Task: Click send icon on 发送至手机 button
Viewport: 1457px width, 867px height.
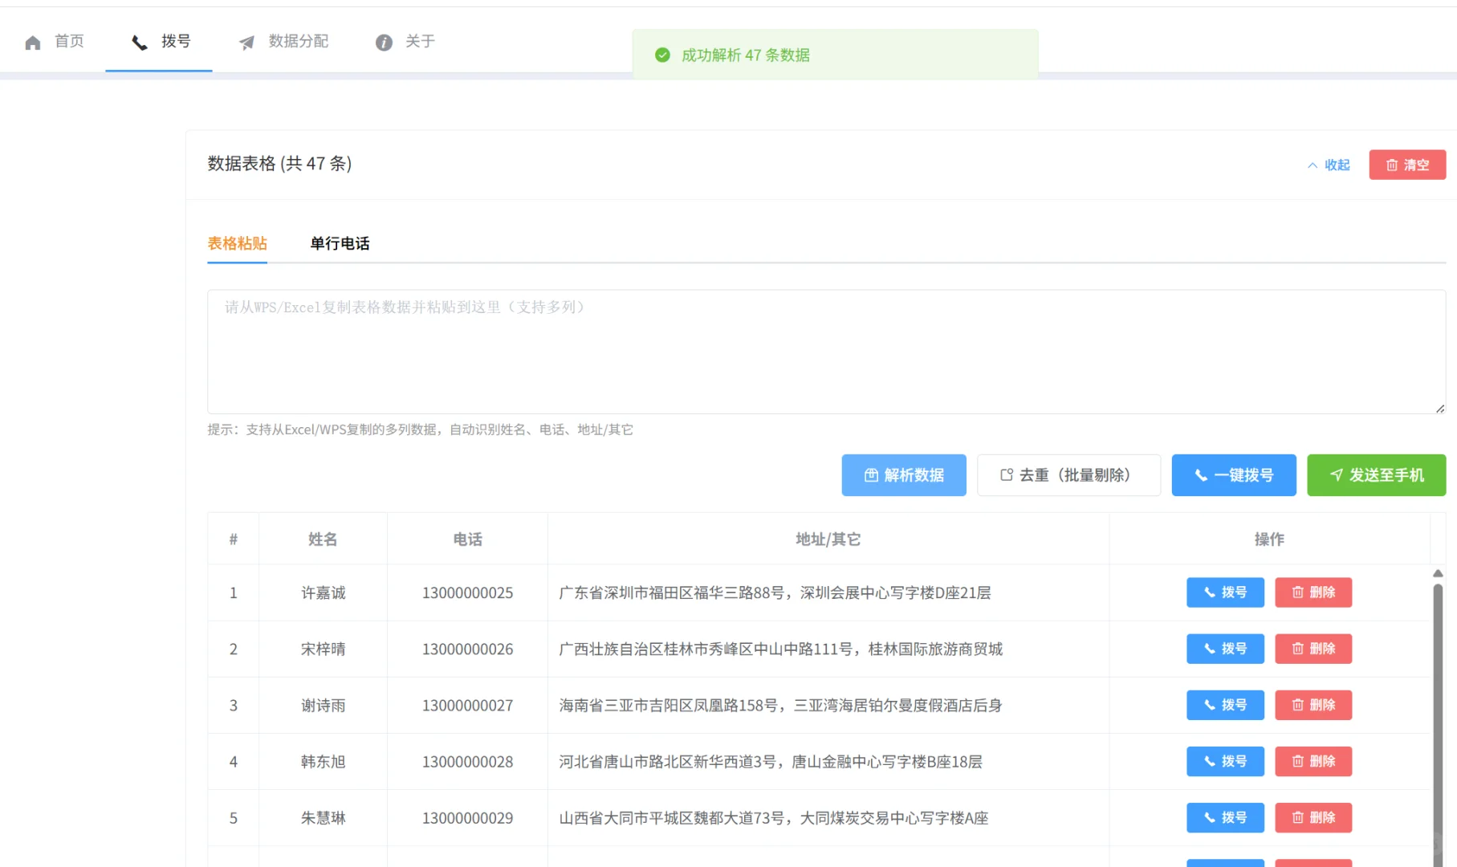Action: coord(1336,474)
